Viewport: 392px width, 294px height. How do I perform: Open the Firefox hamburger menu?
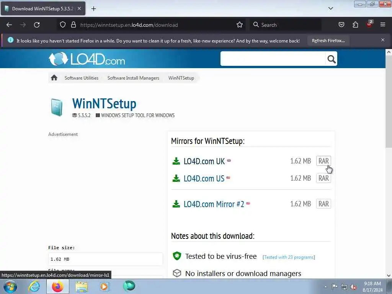383,25
